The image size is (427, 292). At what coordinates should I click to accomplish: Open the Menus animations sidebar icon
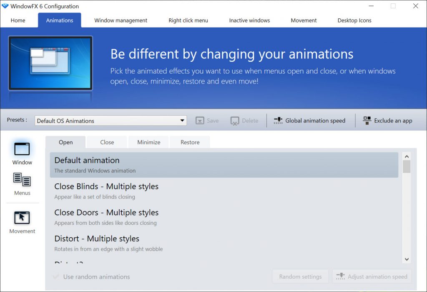tap(22, 180)
